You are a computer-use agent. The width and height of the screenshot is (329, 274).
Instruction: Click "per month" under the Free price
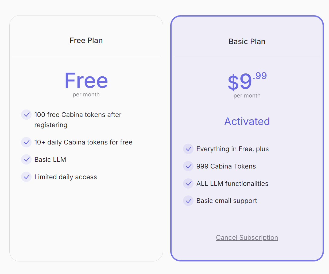click(x=86, y=95)
